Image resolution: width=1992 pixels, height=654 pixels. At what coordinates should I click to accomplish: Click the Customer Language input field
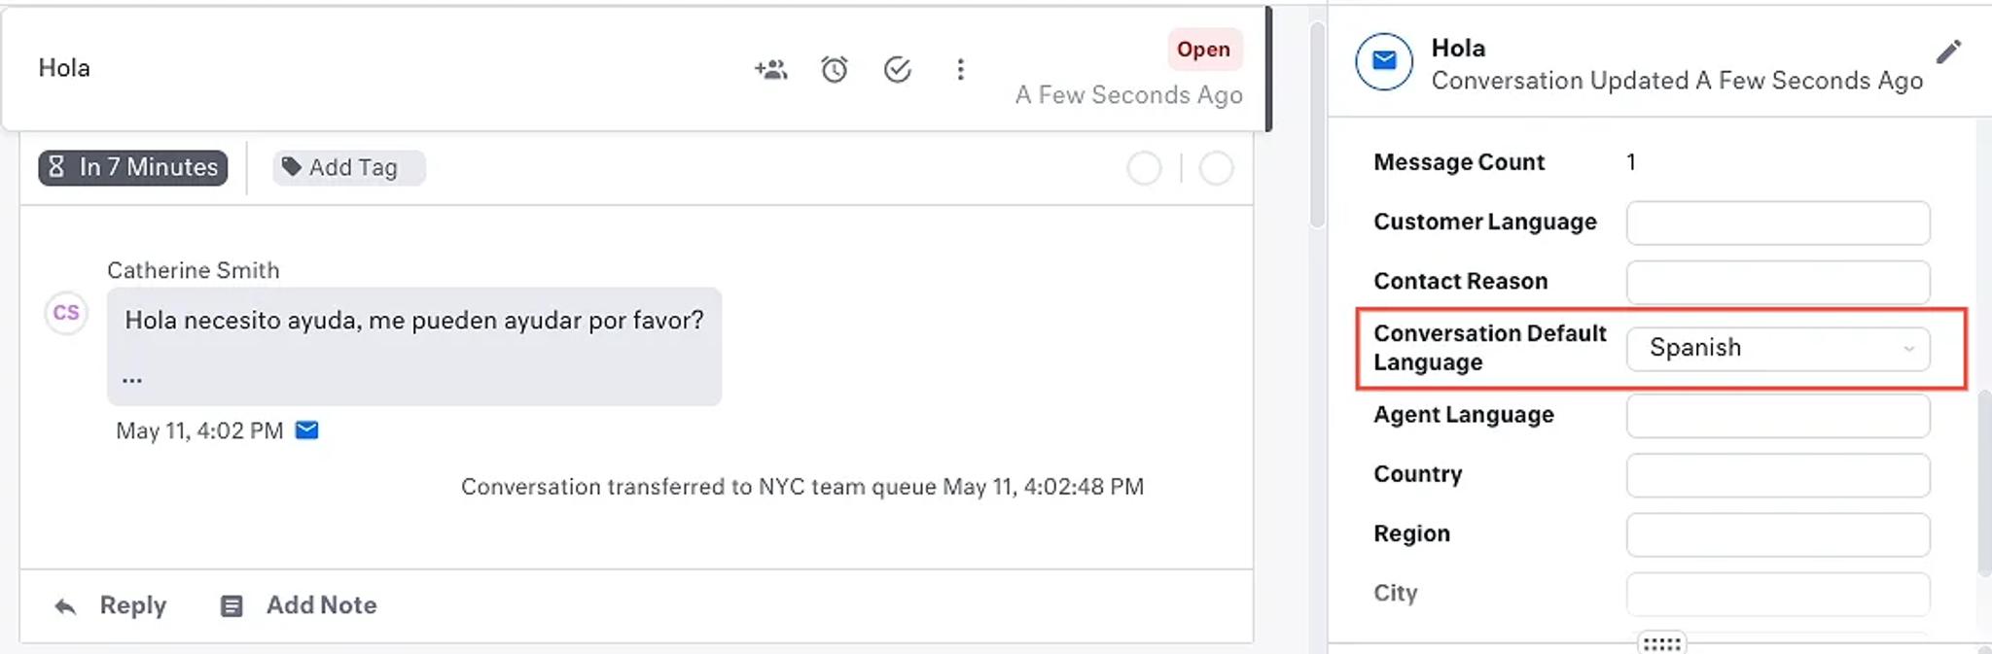[1778, 223]
